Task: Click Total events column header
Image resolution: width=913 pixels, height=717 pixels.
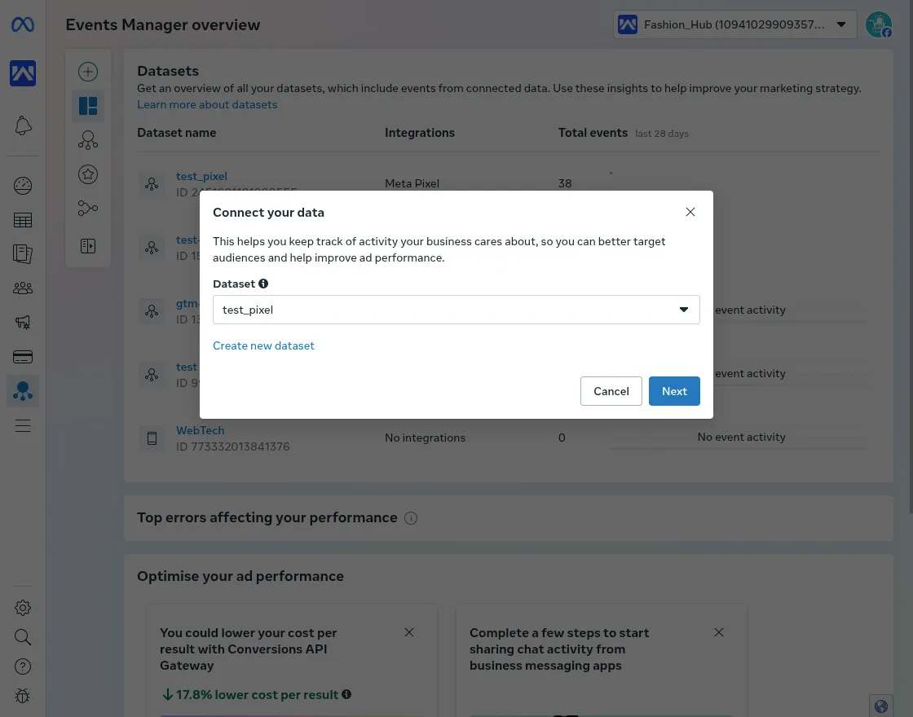Action: [x=593, y=133]
